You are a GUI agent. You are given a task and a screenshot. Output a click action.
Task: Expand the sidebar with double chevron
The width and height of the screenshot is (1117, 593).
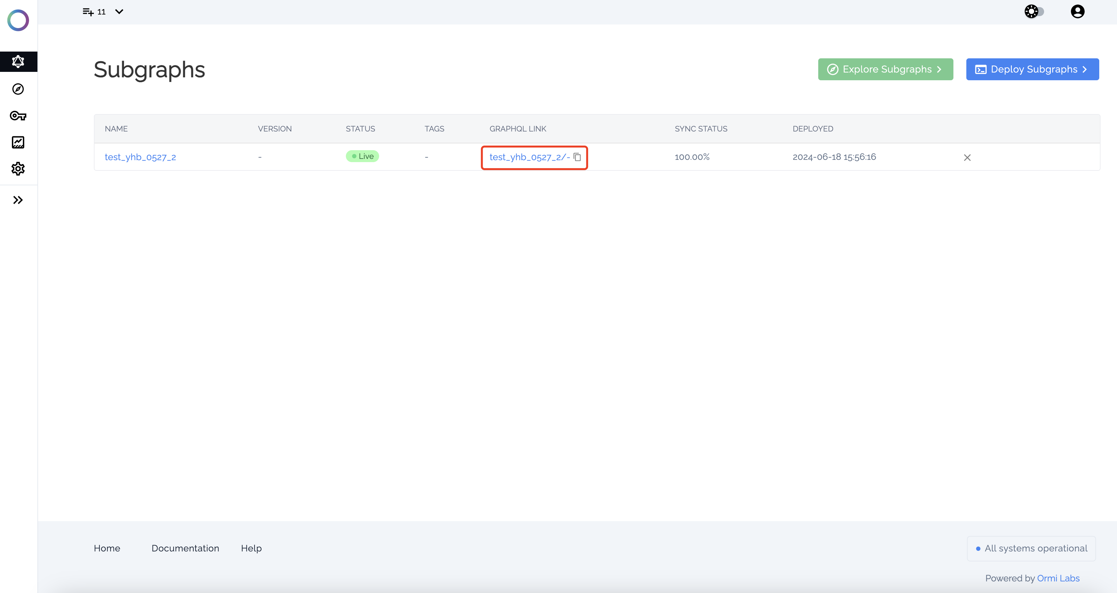tap(18, 200)
